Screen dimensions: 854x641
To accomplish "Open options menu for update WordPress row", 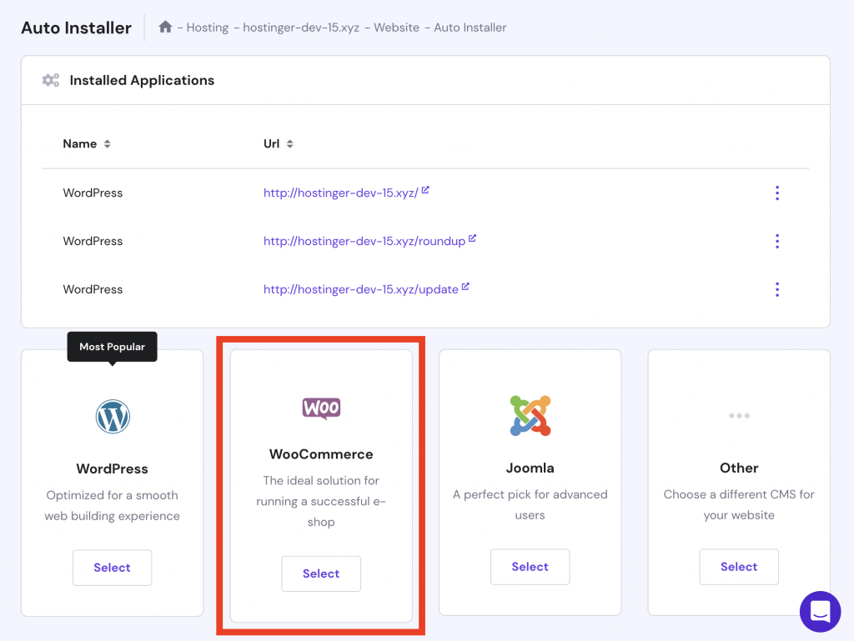I will tap(777, 290).
